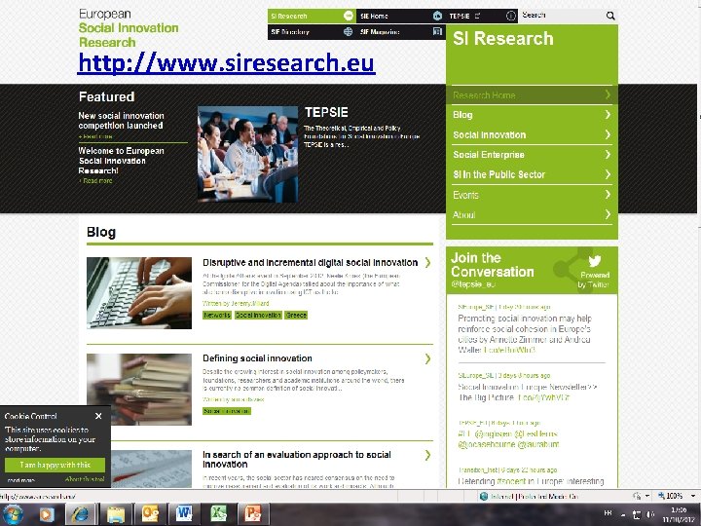Close the Cookie Control popup
Screen dimensions: 701x526
[98, 416]
